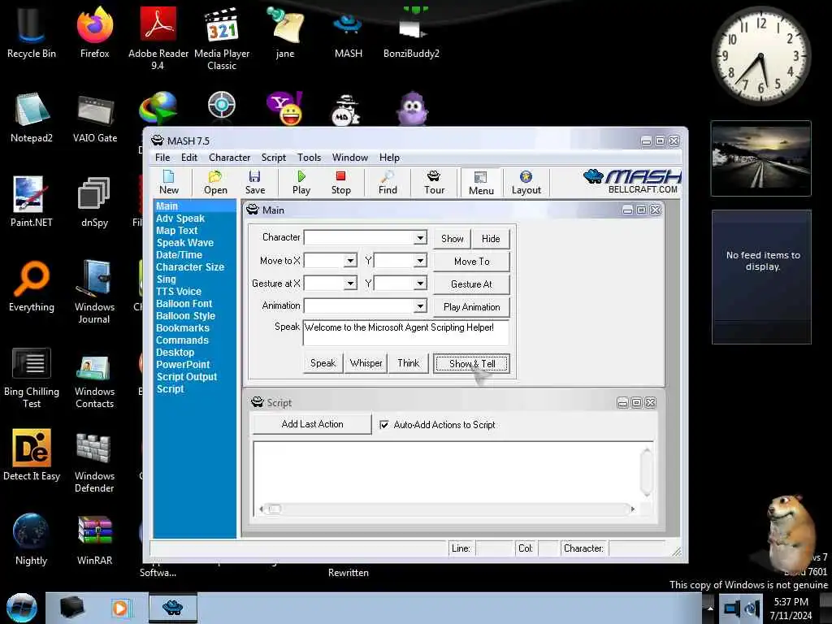832x624 pixels.
Task: Click the Find magnifier icon
Action: [x=388, y=183]
